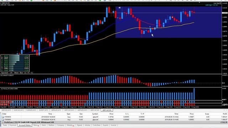
Task: Select the Account History tab
Action: (25, 125)
